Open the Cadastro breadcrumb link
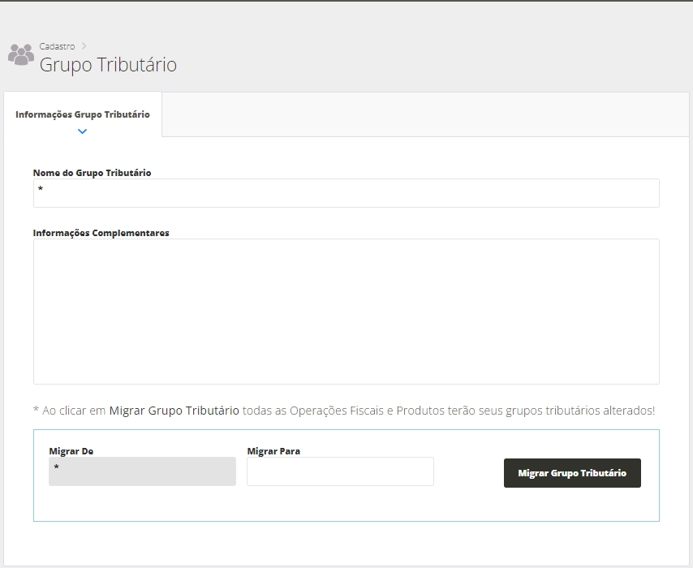693x568 pixels. pos(57,46)
